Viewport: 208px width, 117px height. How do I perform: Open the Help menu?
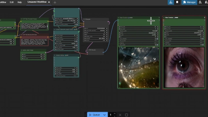(20, 2)
